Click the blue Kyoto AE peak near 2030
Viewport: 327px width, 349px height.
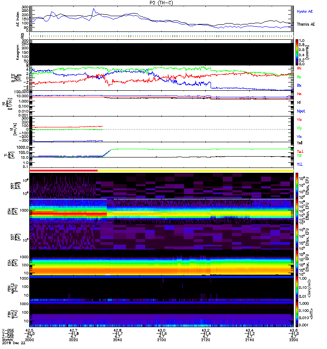[x=94, y=9]
